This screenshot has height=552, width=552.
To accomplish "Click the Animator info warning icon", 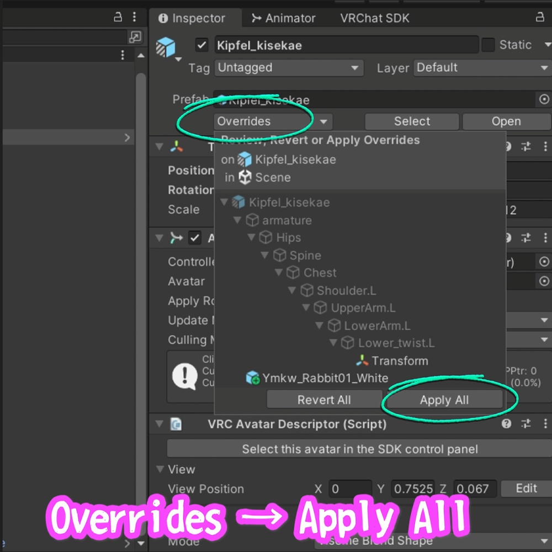I will coord(185,376).
